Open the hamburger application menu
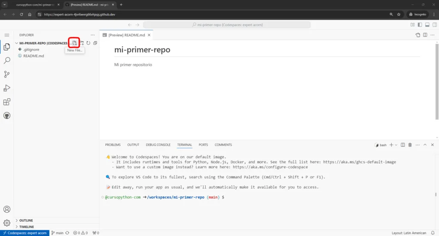This screenshot has height=236, width=439. click(x=7, y=35)
